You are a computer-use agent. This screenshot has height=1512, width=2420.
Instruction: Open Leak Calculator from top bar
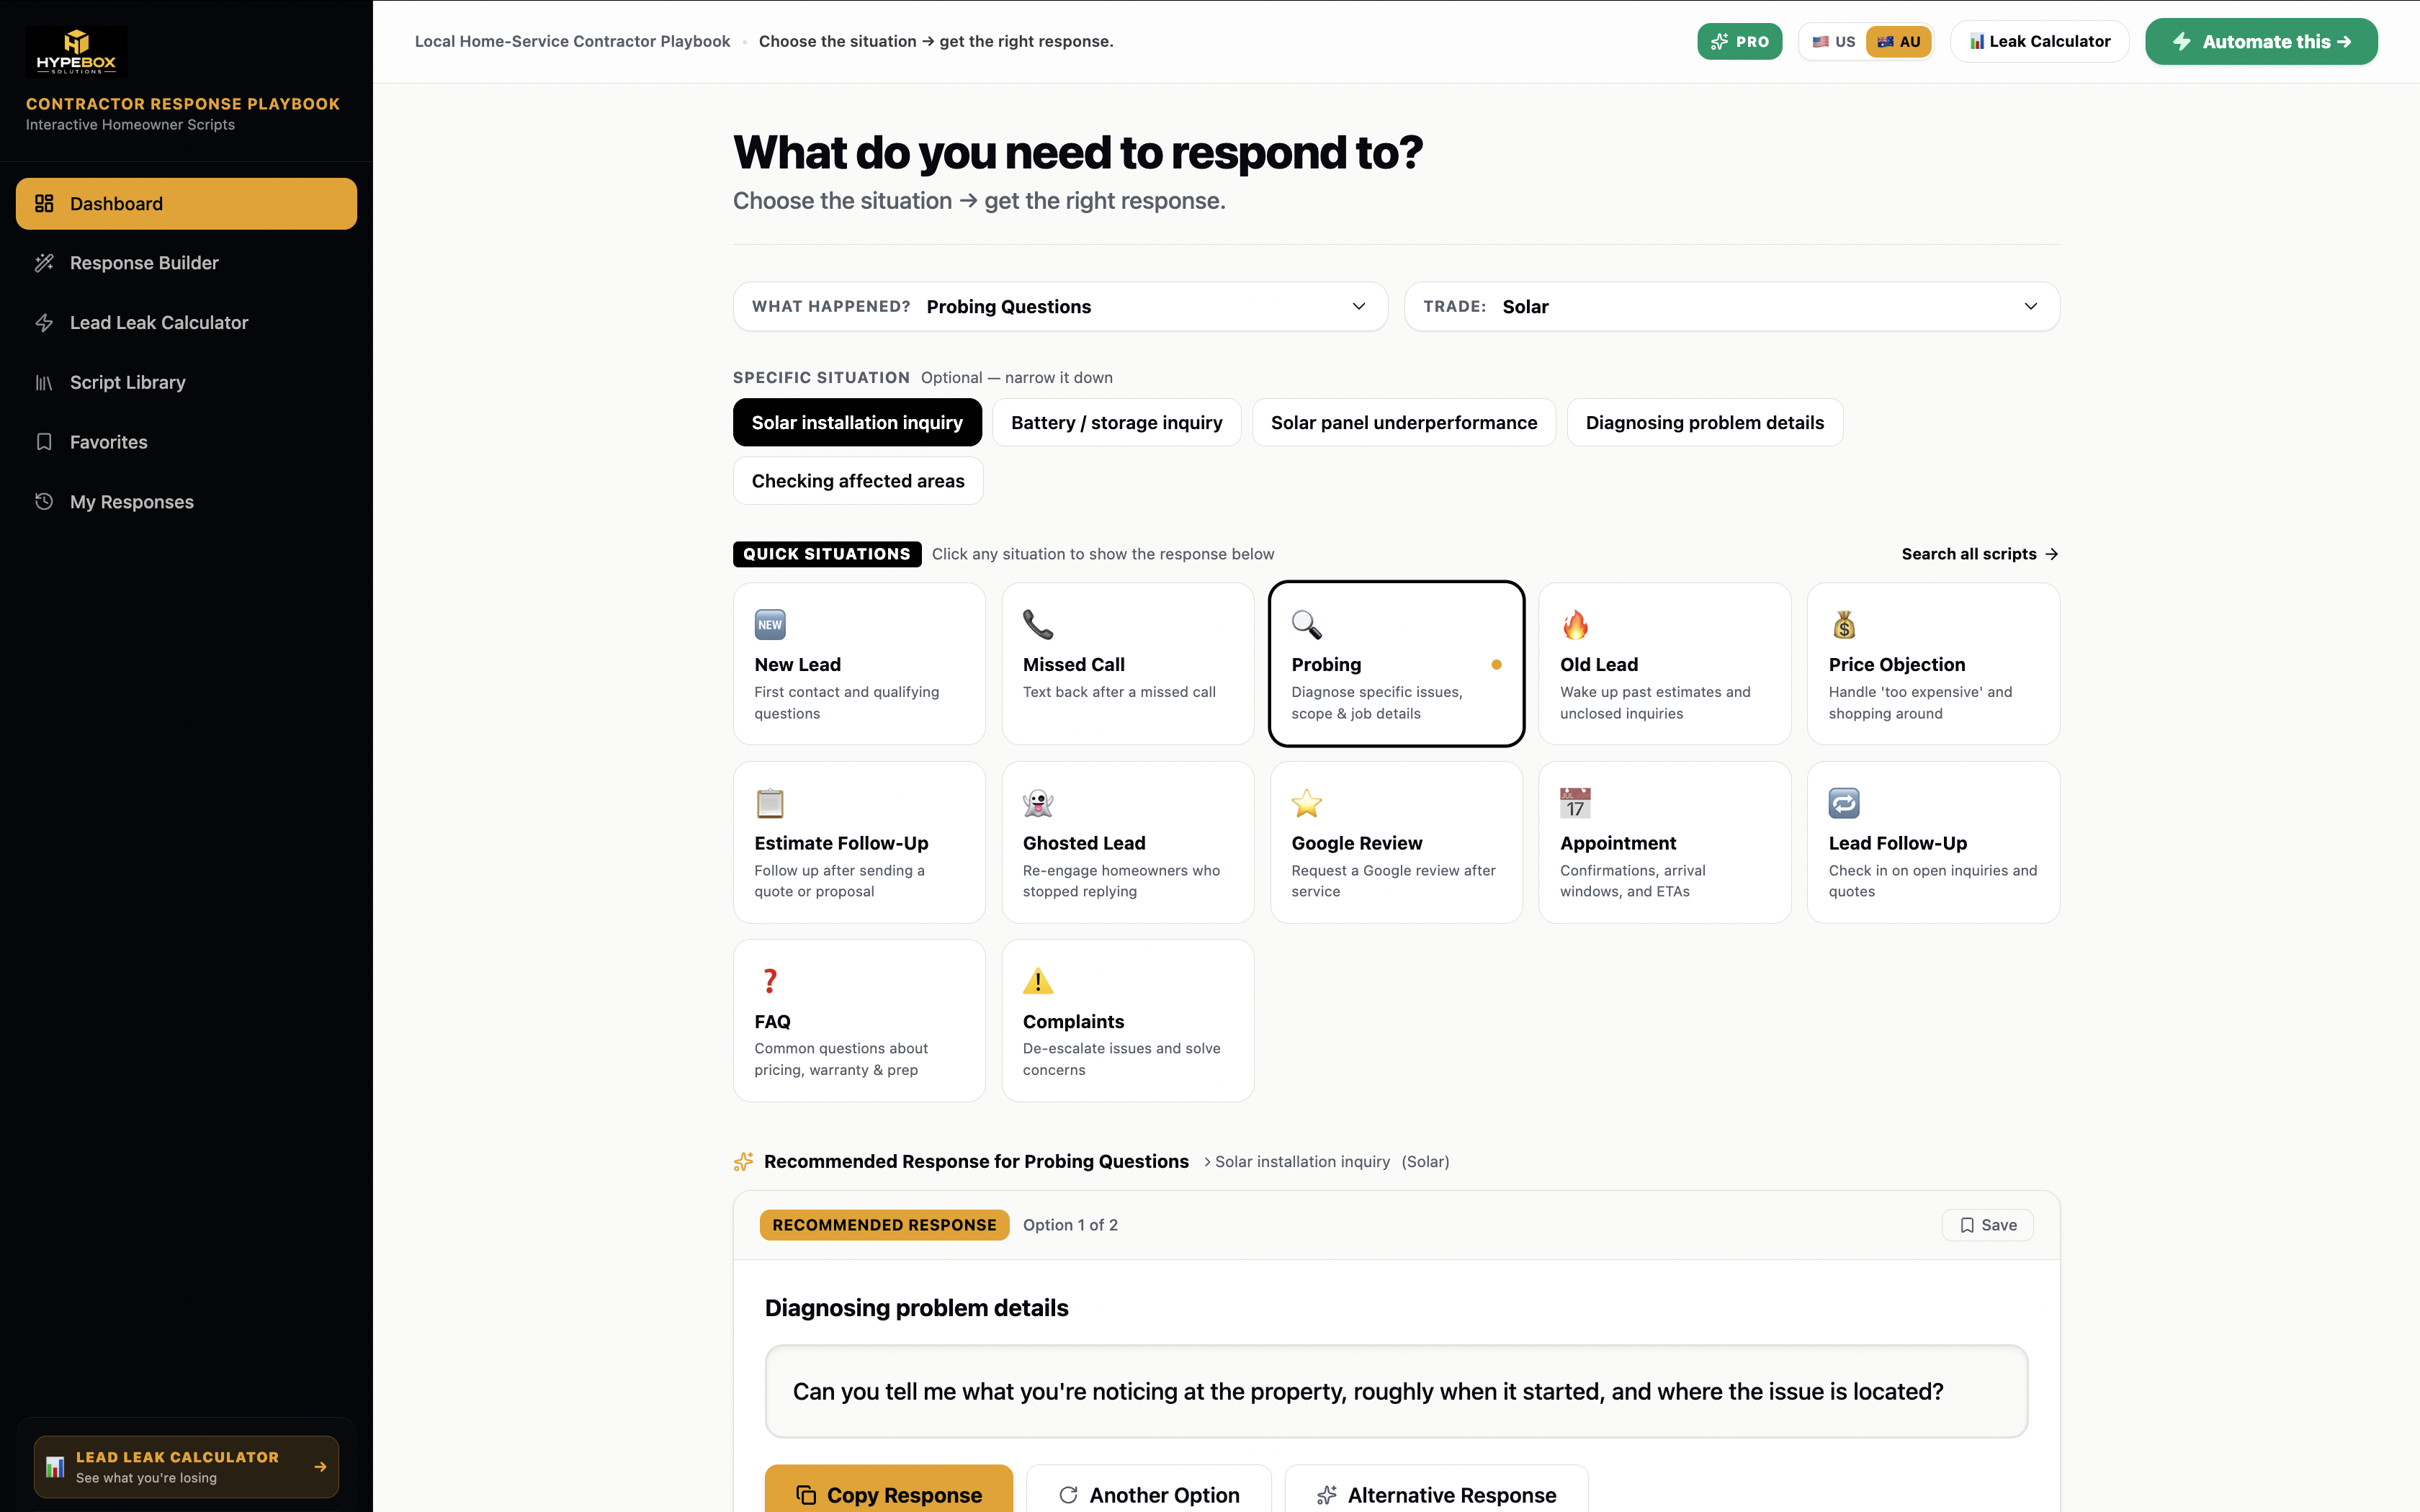coord(2039,41)
